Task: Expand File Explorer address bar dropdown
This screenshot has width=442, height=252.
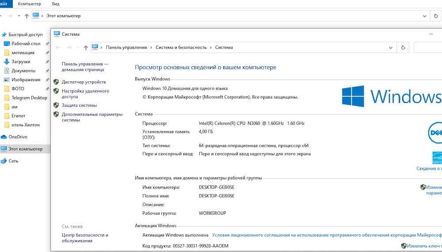Action: click(424, 16)
